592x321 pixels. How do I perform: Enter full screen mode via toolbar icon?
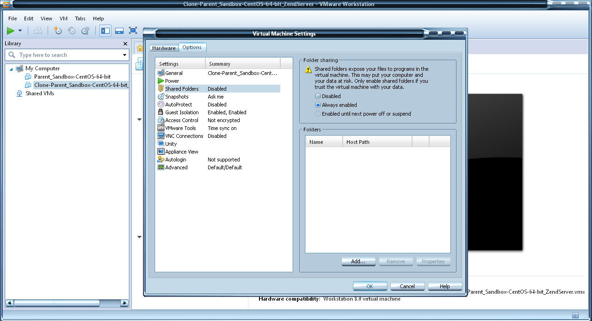[133, 31]
